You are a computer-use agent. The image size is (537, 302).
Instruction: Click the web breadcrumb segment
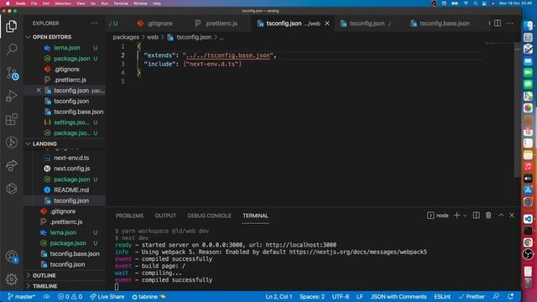point(153,37)
